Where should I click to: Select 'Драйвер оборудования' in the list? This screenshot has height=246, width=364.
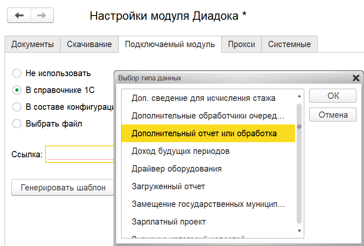[x=176, y=169]
